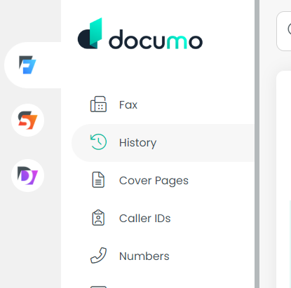The width and height of the screenshot is (291, 288).
Task: Click the documo wordmark text
Action: [x=156, y=39]
